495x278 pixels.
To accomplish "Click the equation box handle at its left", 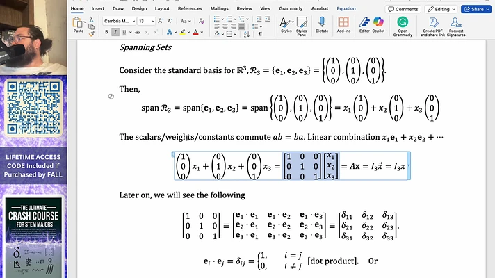I will [x=172, y=154].
